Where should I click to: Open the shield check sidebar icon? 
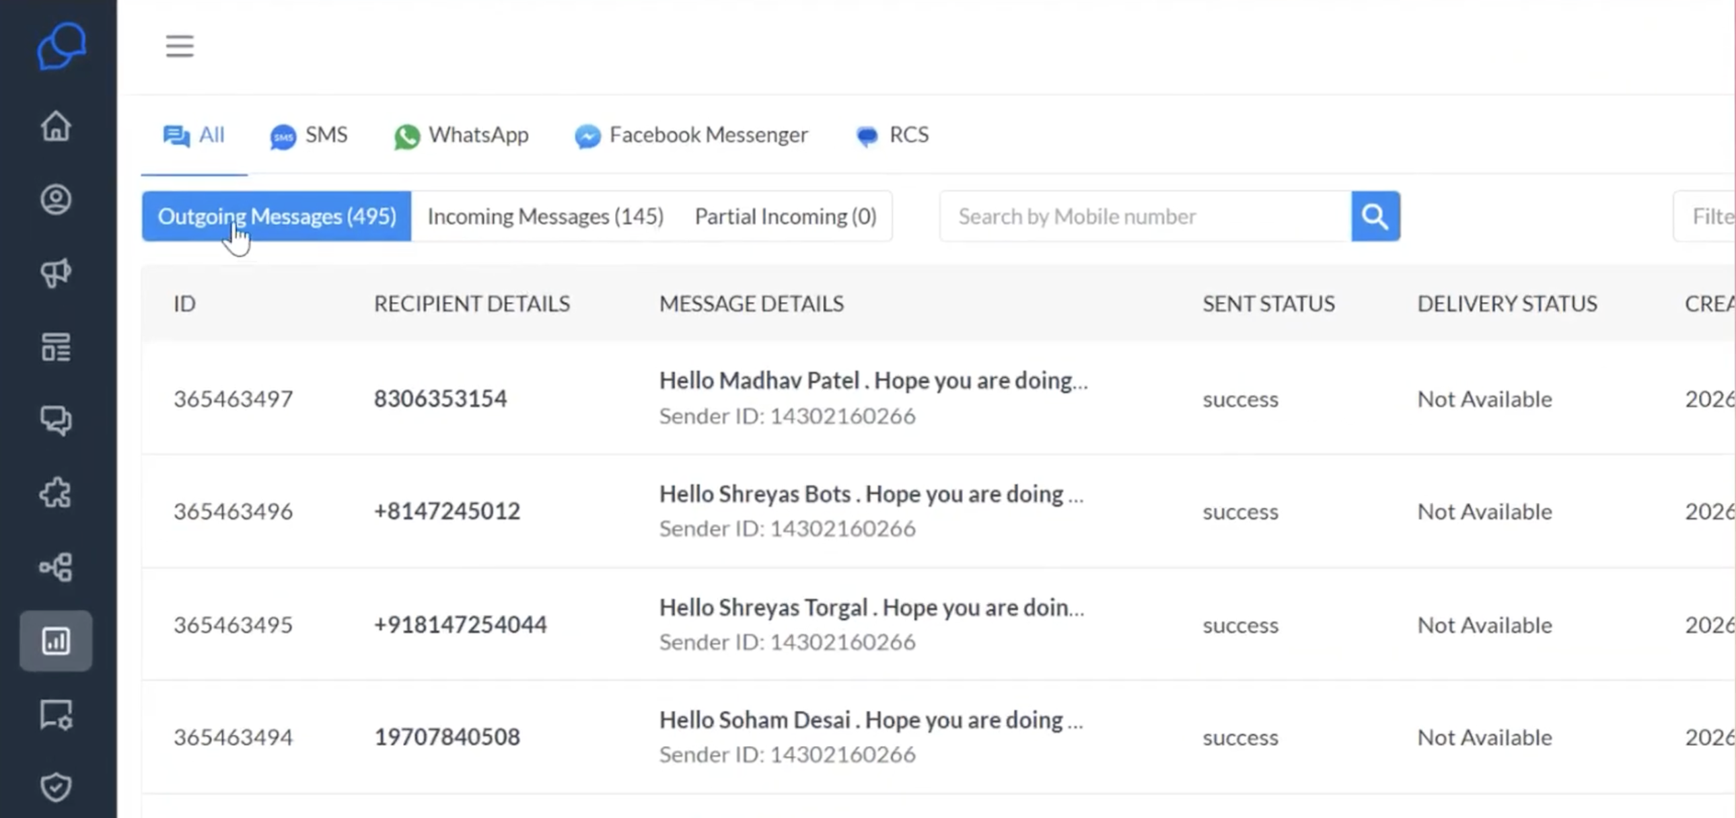tap(56, 787)
